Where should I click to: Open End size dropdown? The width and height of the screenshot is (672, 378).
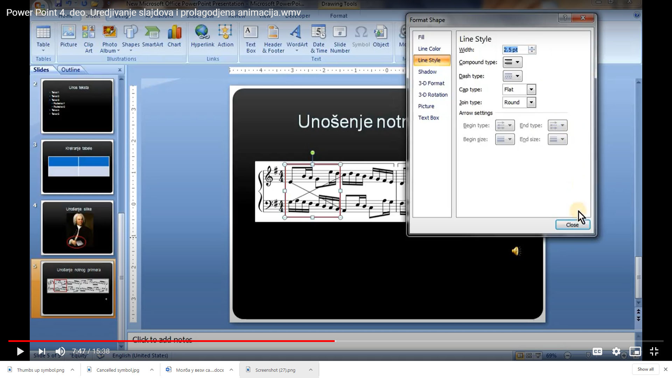pyautogui.click(x=557, y=139)
